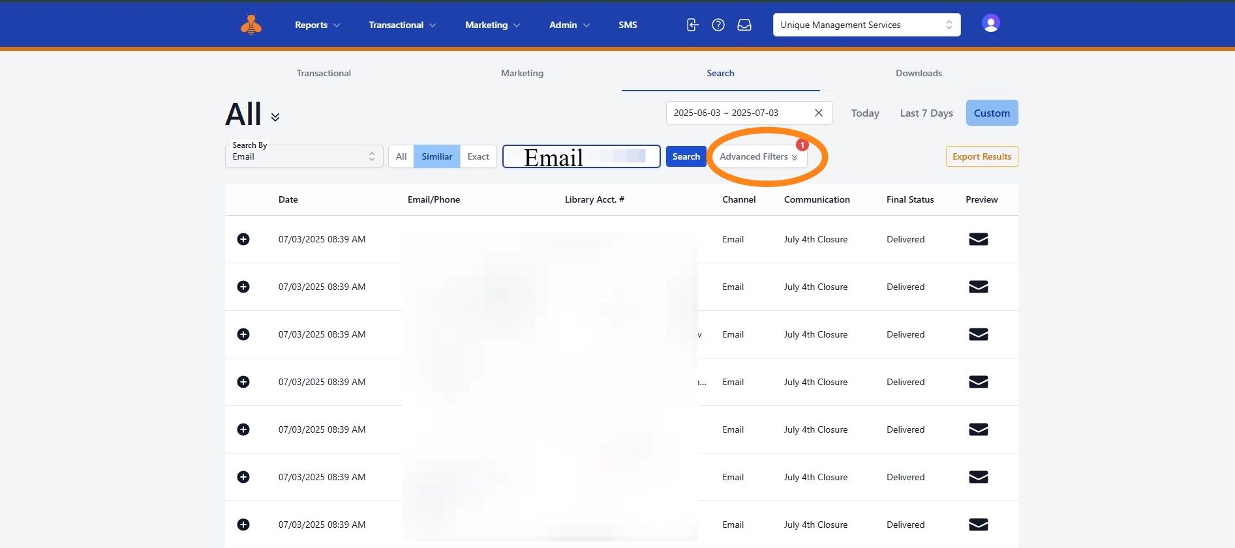Switch to the Downloads tab
Image resolution: width=1235 pixels, height=548 pixels.
point(919,73)
